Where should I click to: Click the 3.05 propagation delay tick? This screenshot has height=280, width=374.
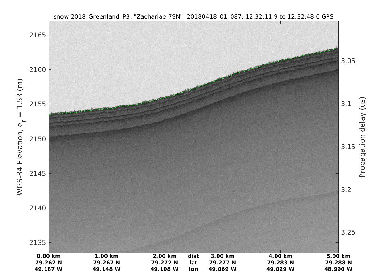348,61
